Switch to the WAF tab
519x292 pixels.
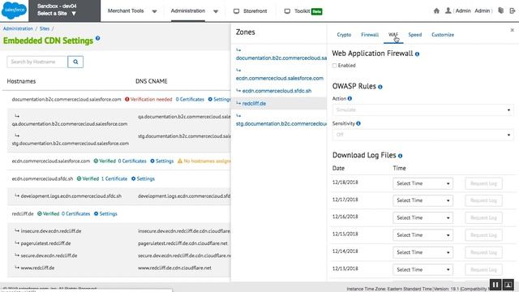pos(393,35)
